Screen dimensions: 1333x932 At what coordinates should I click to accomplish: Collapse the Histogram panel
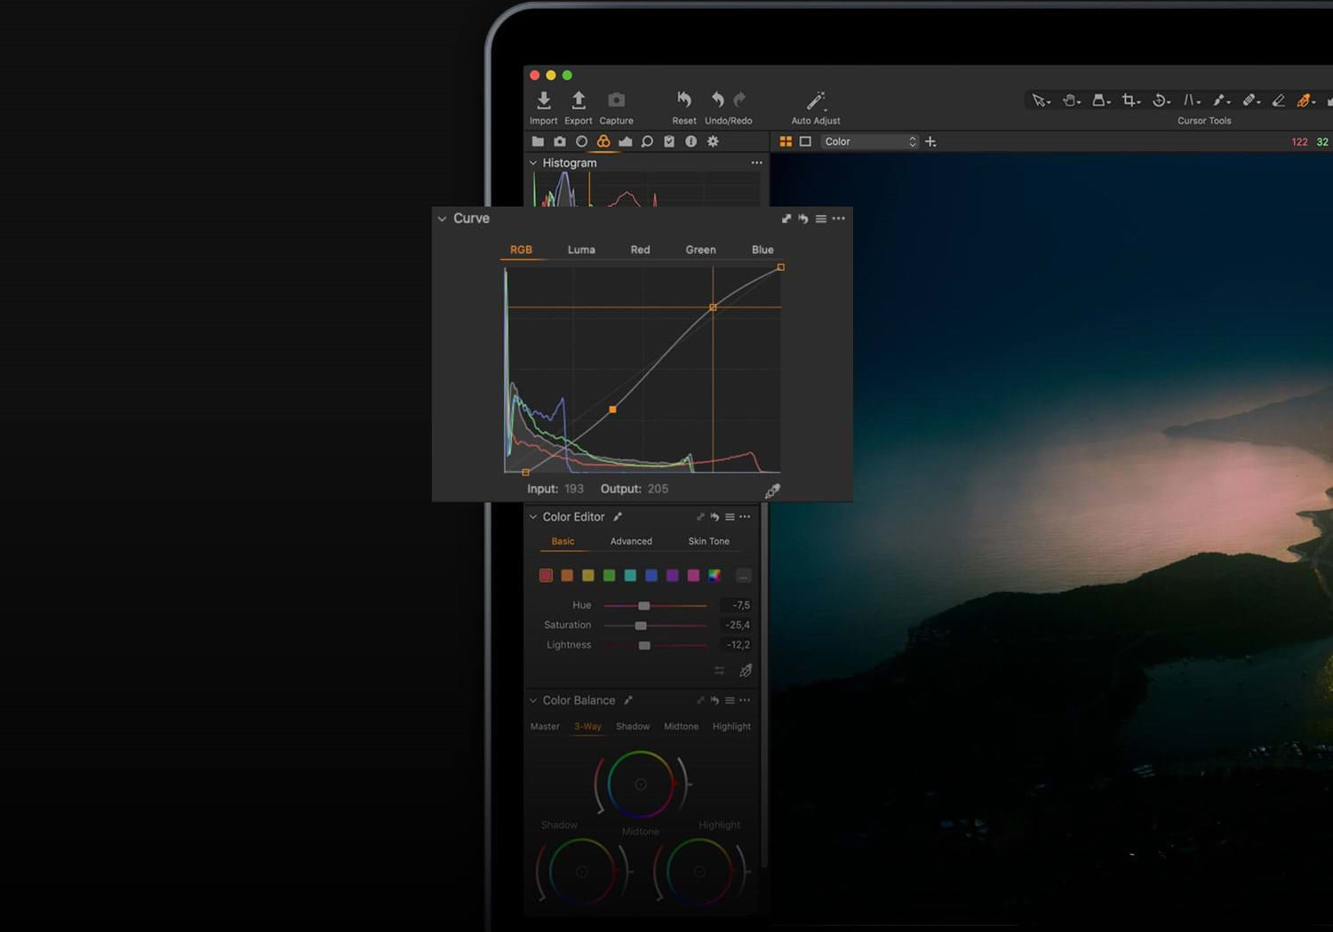click(533, 163)
